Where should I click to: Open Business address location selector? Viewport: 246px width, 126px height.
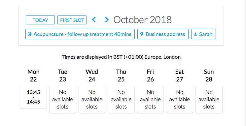(163, 34)
